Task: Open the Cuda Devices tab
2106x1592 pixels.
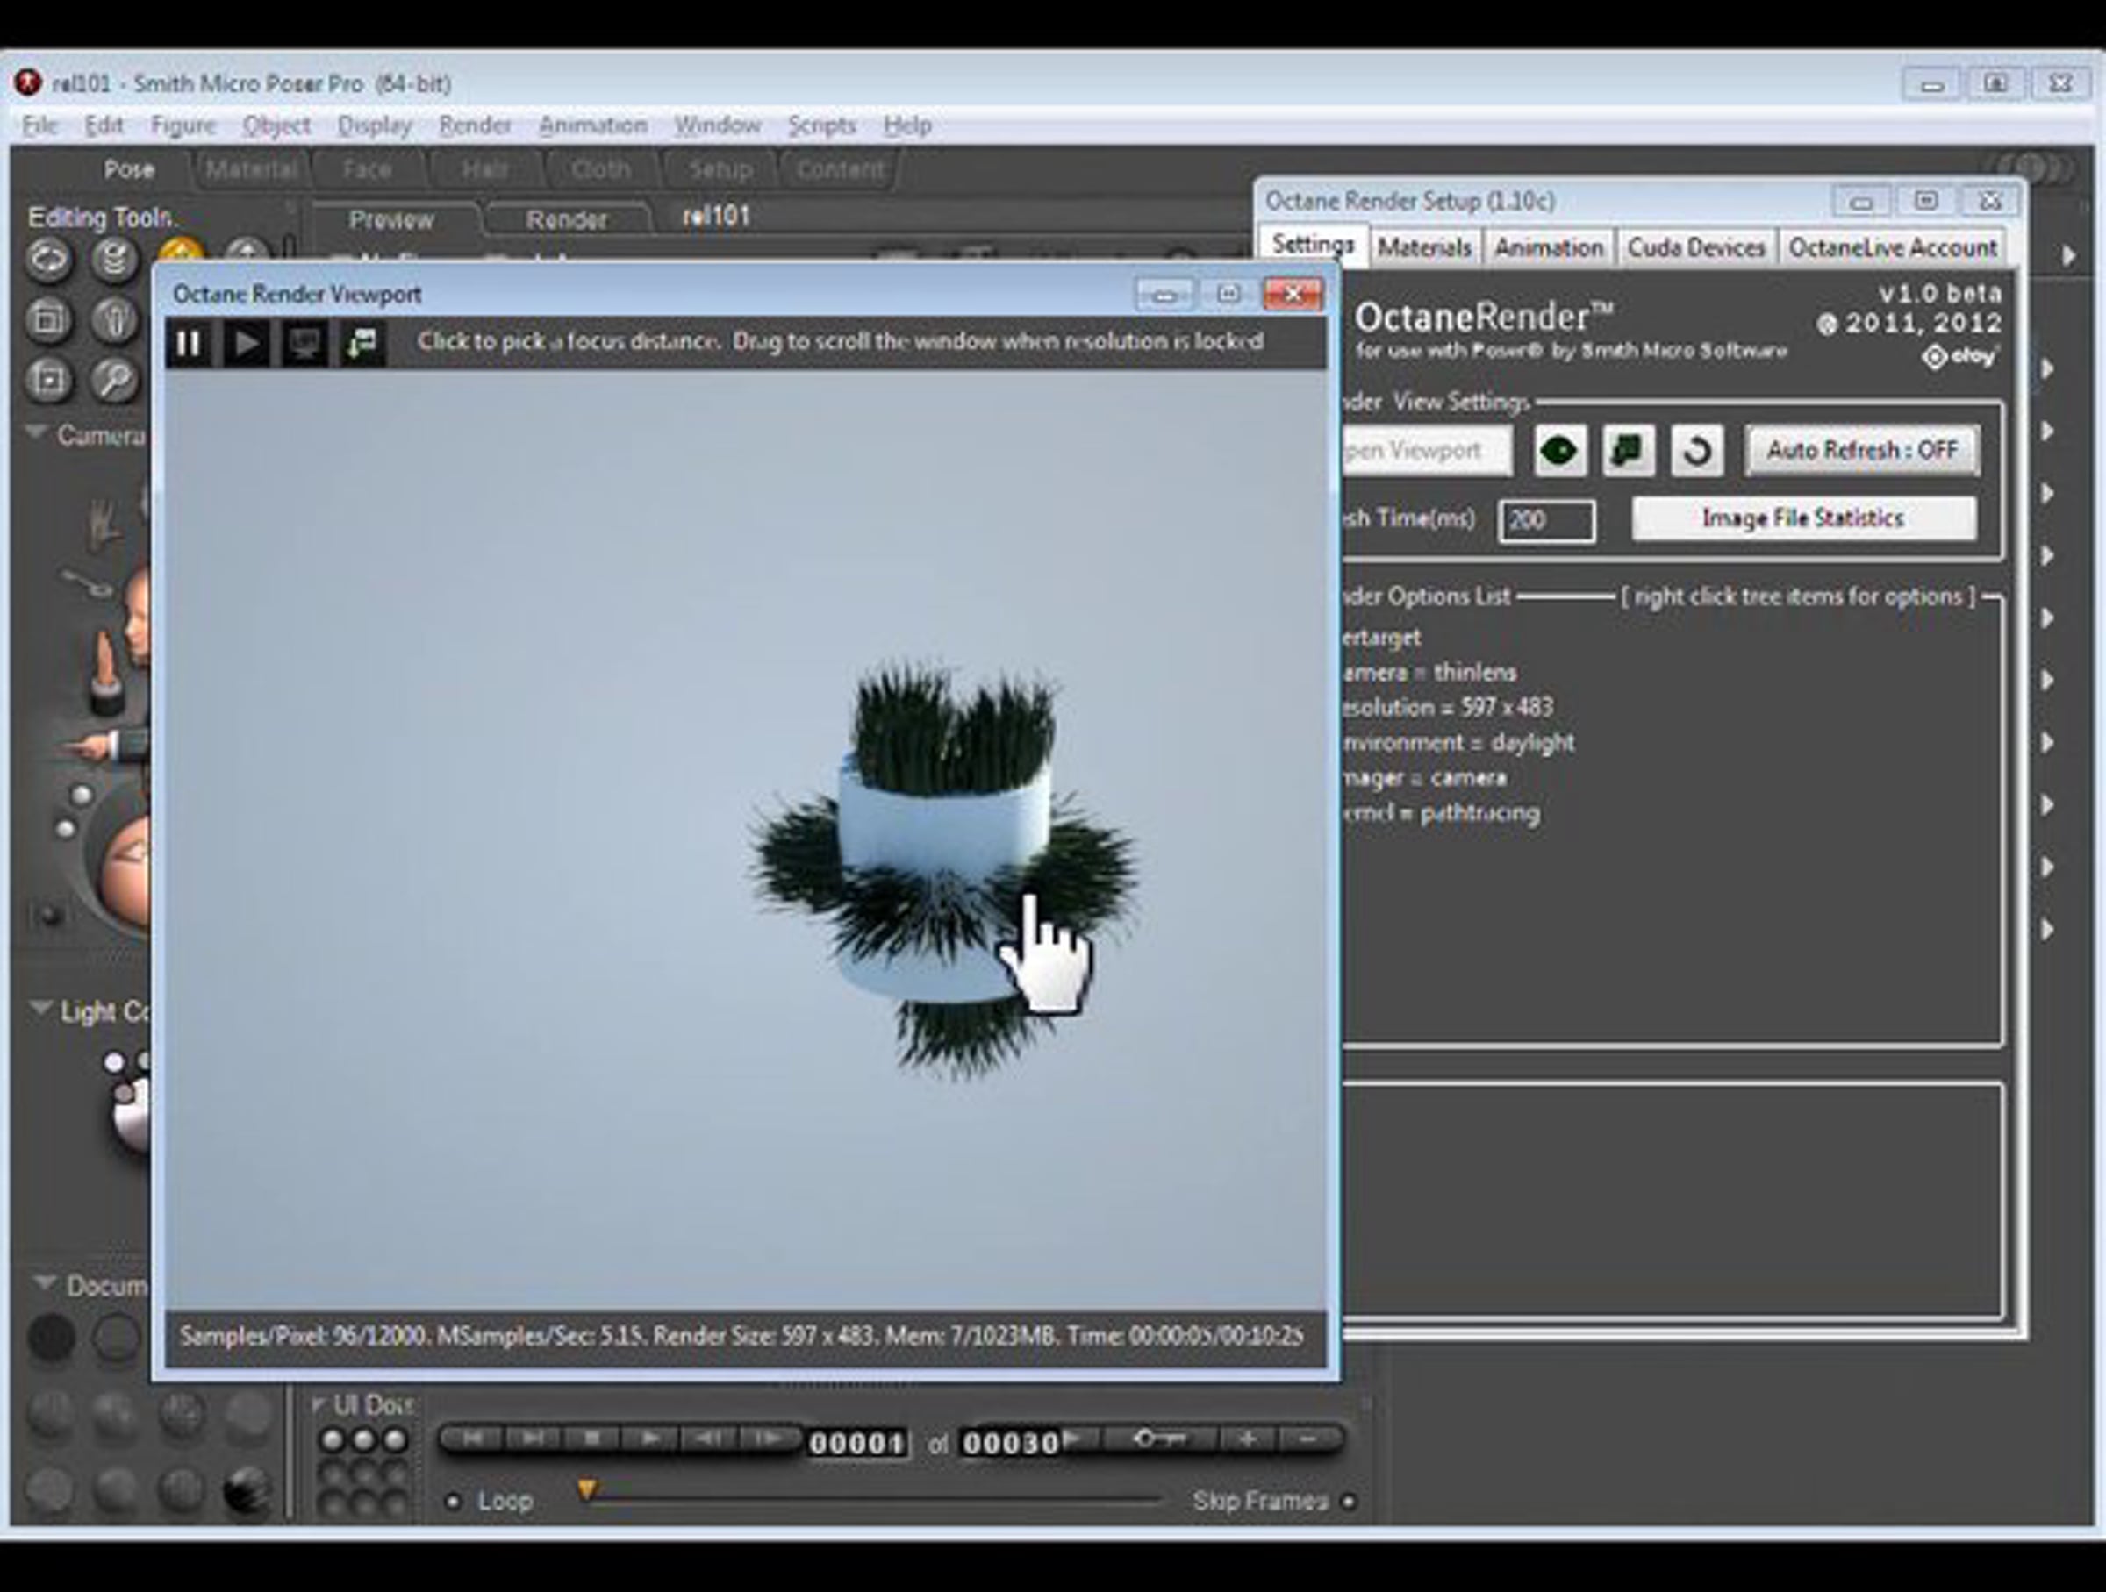Action: click(x=1695, y=247)
